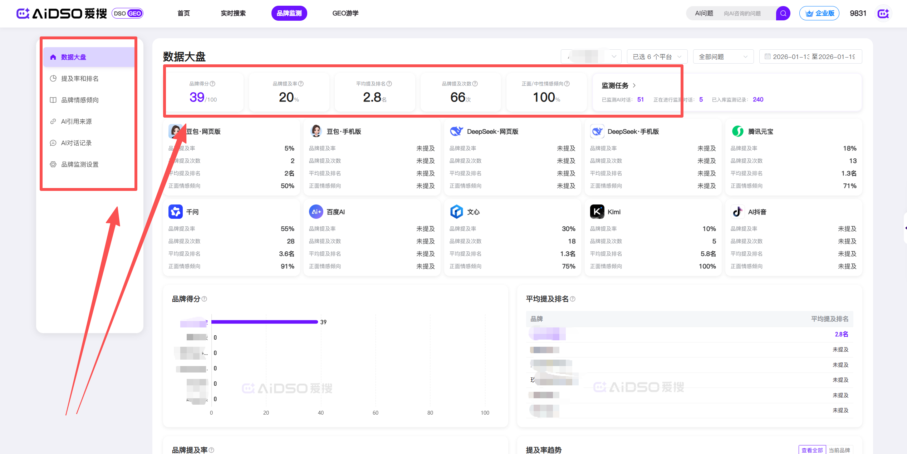Open the 全部问题 filter dropdown
This screenshot has height=454, width=907.
coord(723,57)
